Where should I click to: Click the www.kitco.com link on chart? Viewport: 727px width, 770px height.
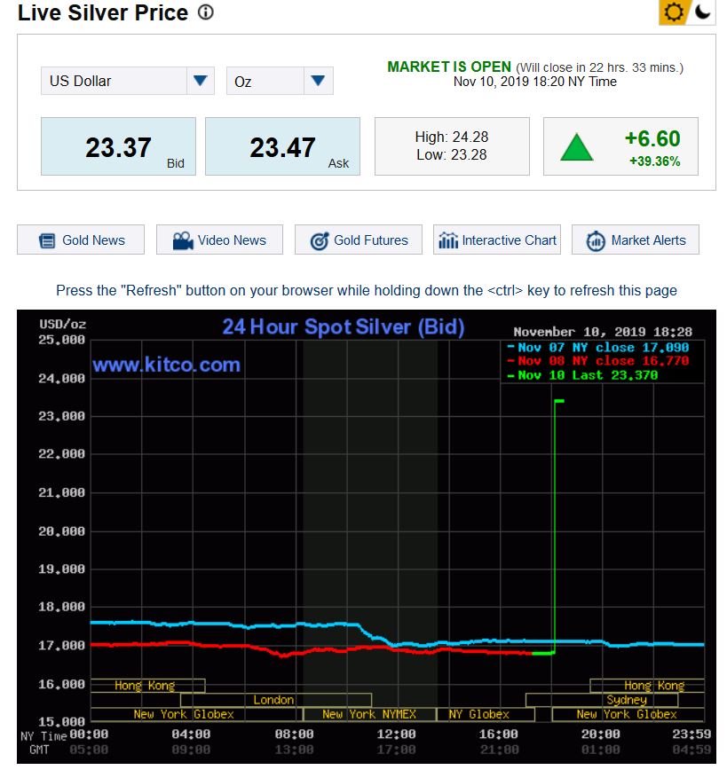coord(166,365)
